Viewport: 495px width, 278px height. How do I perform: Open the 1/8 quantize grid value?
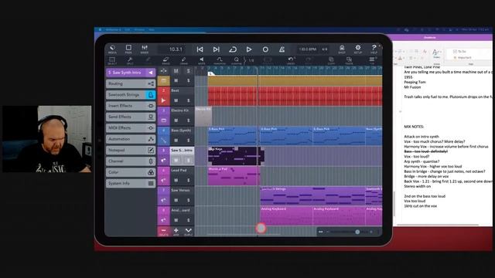(x=251, y=60)
